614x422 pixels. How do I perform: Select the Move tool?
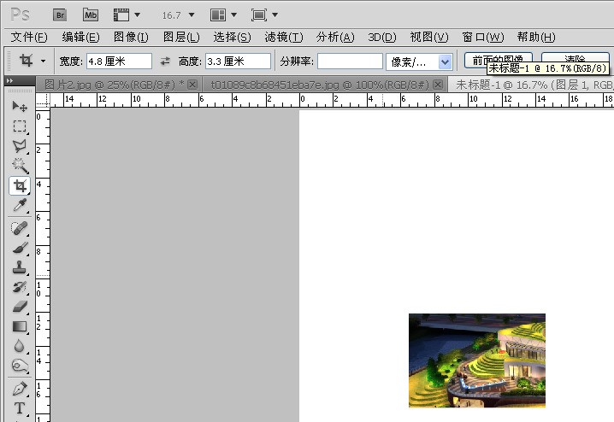click(20, 106)
